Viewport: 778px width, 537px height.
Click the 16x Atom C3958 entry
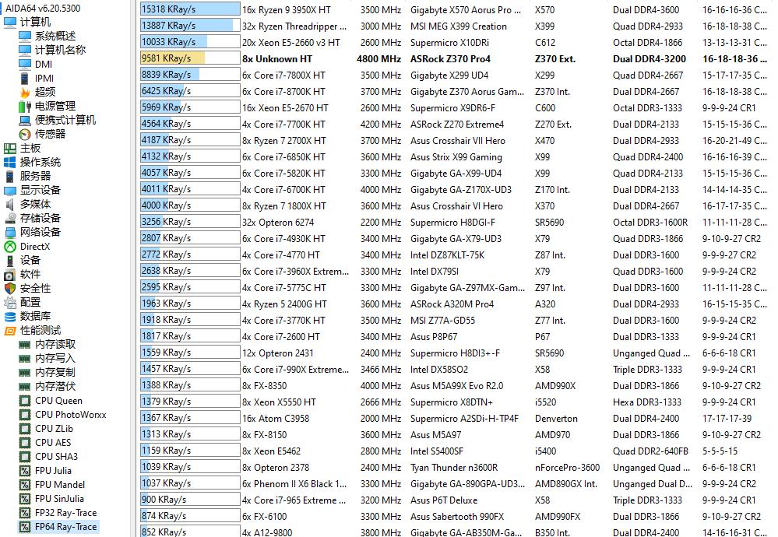(276, 419)
